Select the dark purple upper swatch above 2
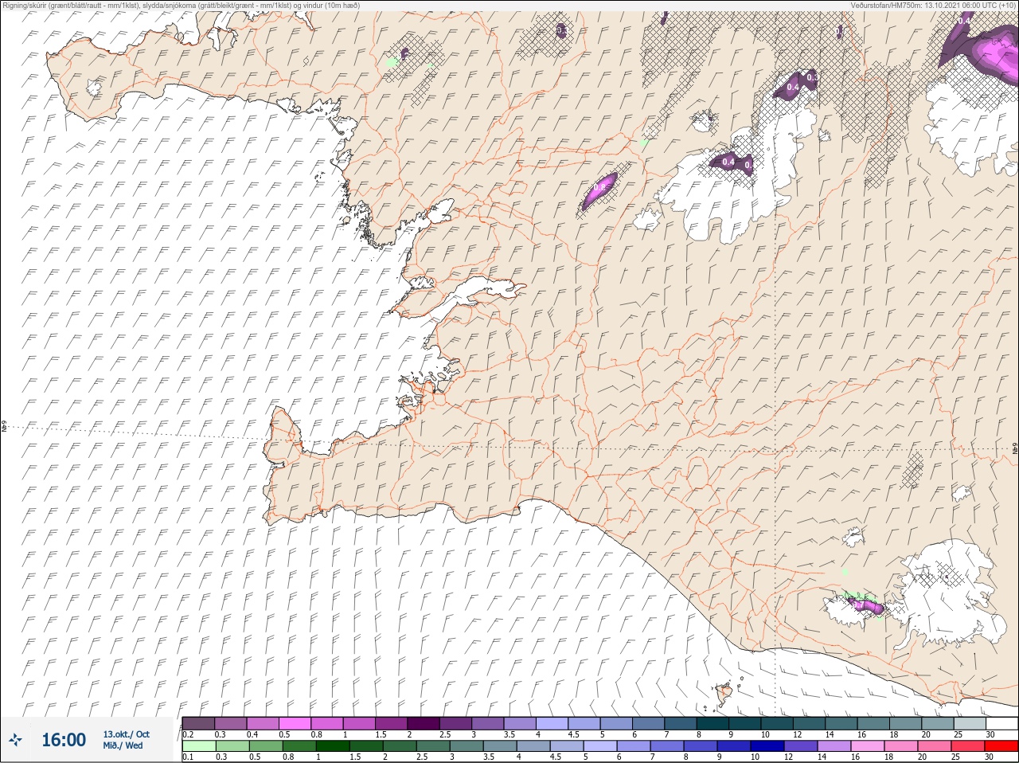1019x763 pixels. (424, 723)
